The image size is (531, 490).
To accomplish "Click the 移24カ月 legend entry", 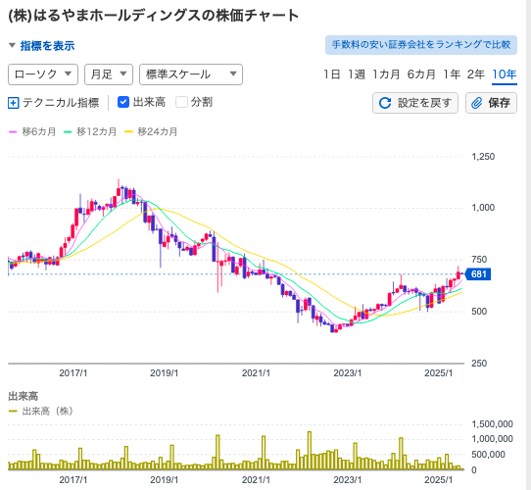I will [x=152, y=132].
